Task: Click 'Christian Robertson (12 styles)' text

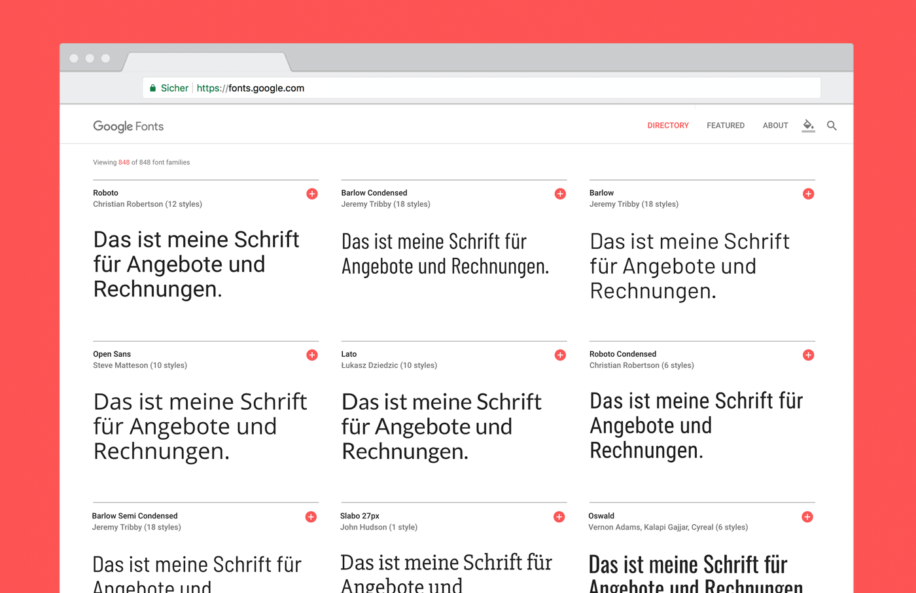Action: pyautogui.click(x=147, y=204)
